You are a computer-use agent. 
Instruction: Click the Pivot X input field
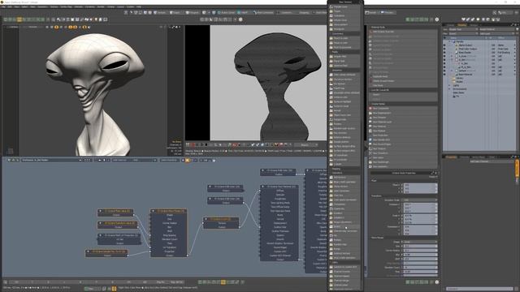pyautogui.click(x=420, y=185)
